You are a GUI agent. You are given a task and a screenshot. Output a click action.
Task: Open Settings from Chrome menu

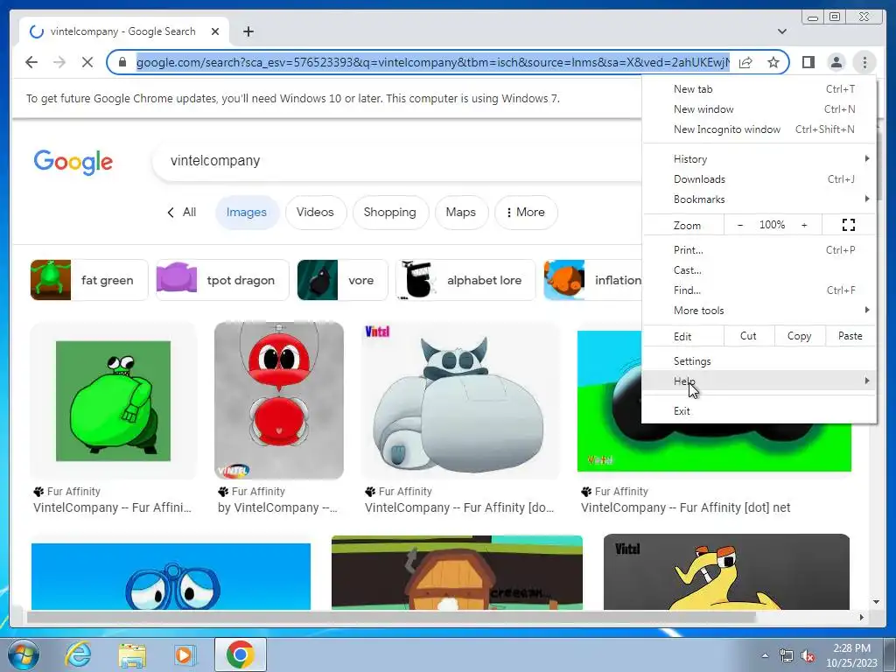click(x=759, y=361)
